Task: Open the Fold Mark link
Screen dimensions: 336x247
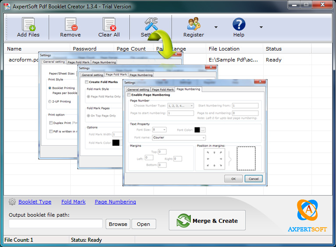Action: [74, 202]
